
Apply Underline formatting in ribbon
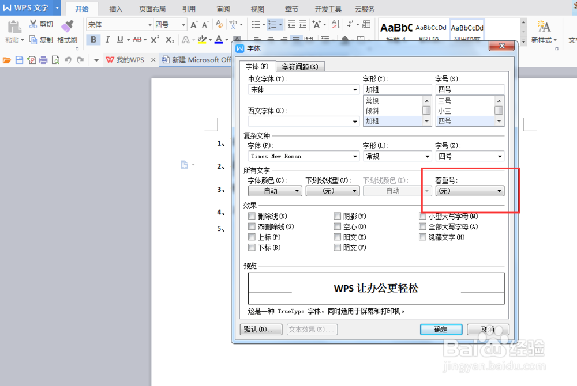tap(120, 39)
